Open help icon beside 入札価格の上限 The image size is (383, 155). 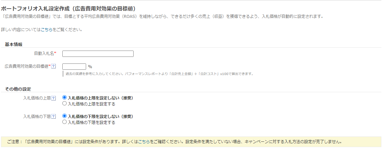53,98
